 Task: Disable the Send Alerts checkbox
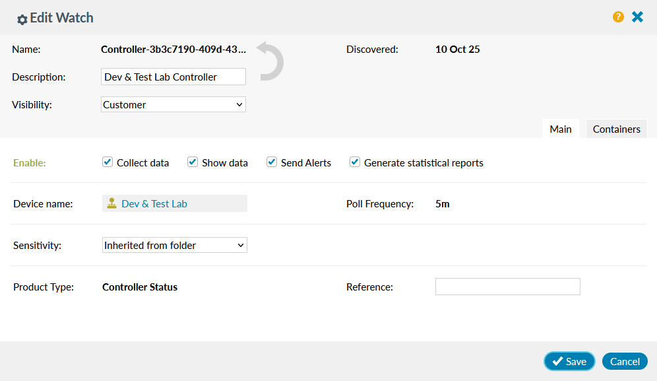[272, 162]
